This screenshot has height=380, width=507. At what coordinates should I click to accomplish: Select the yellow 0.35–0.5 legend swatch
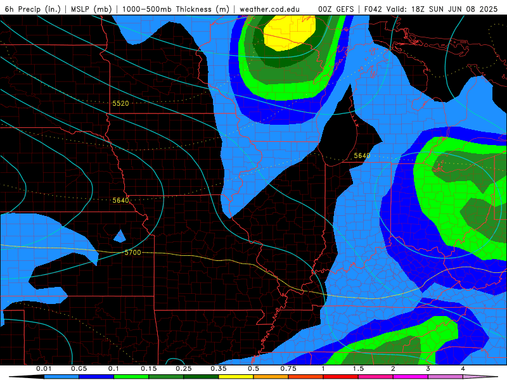pyautogui.click(x=236, y=377)
